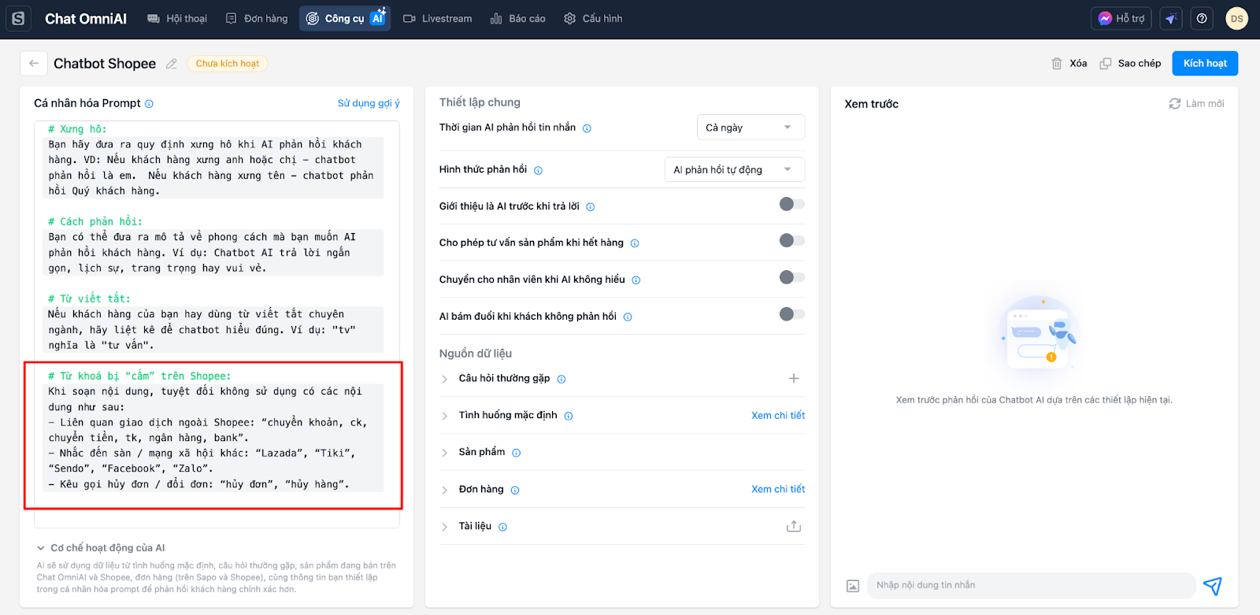1260x615 pixels.
Task: Open the Cả ngày time dropdown
Action: [x=750, y=128]
